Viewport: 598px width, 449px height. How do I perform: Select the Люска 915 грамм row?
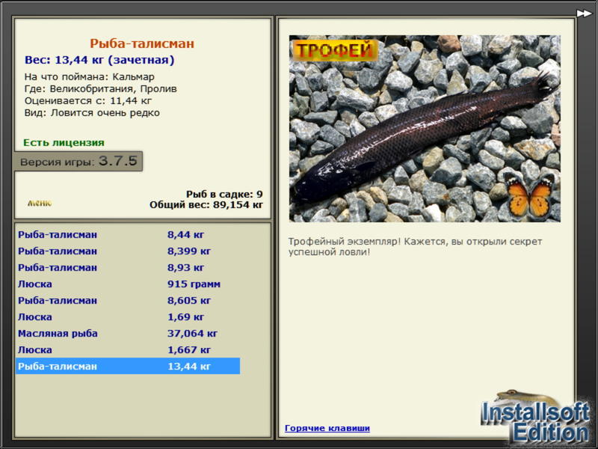(x=128, y=284)
